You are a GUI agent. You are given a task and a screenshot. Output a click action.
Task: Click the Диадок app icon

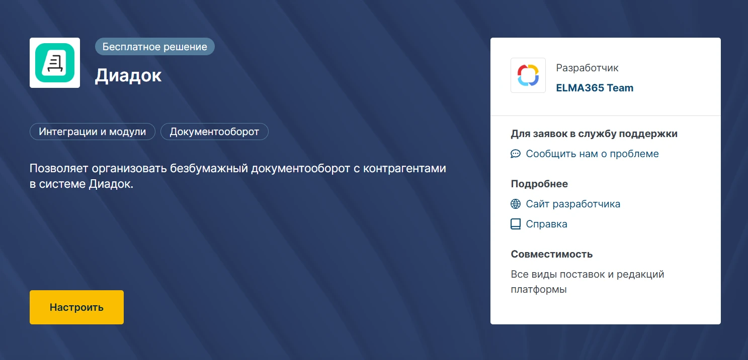point(54,63)
